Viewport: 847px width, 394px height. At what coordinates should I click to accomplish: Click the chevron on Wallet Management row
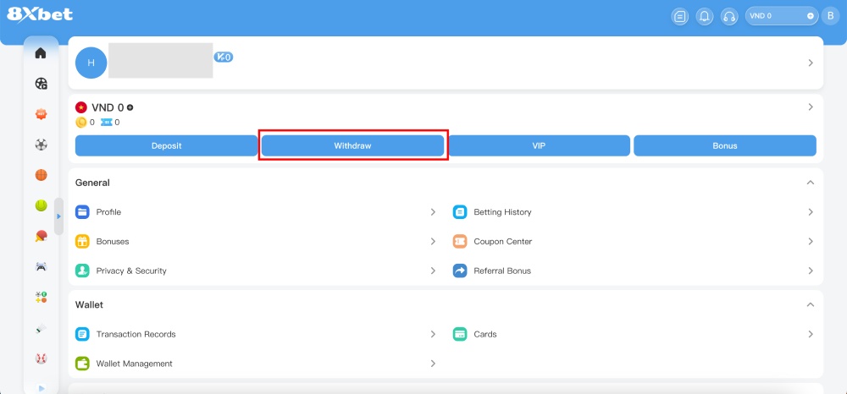pyautogui.click(x=433, y=364)
